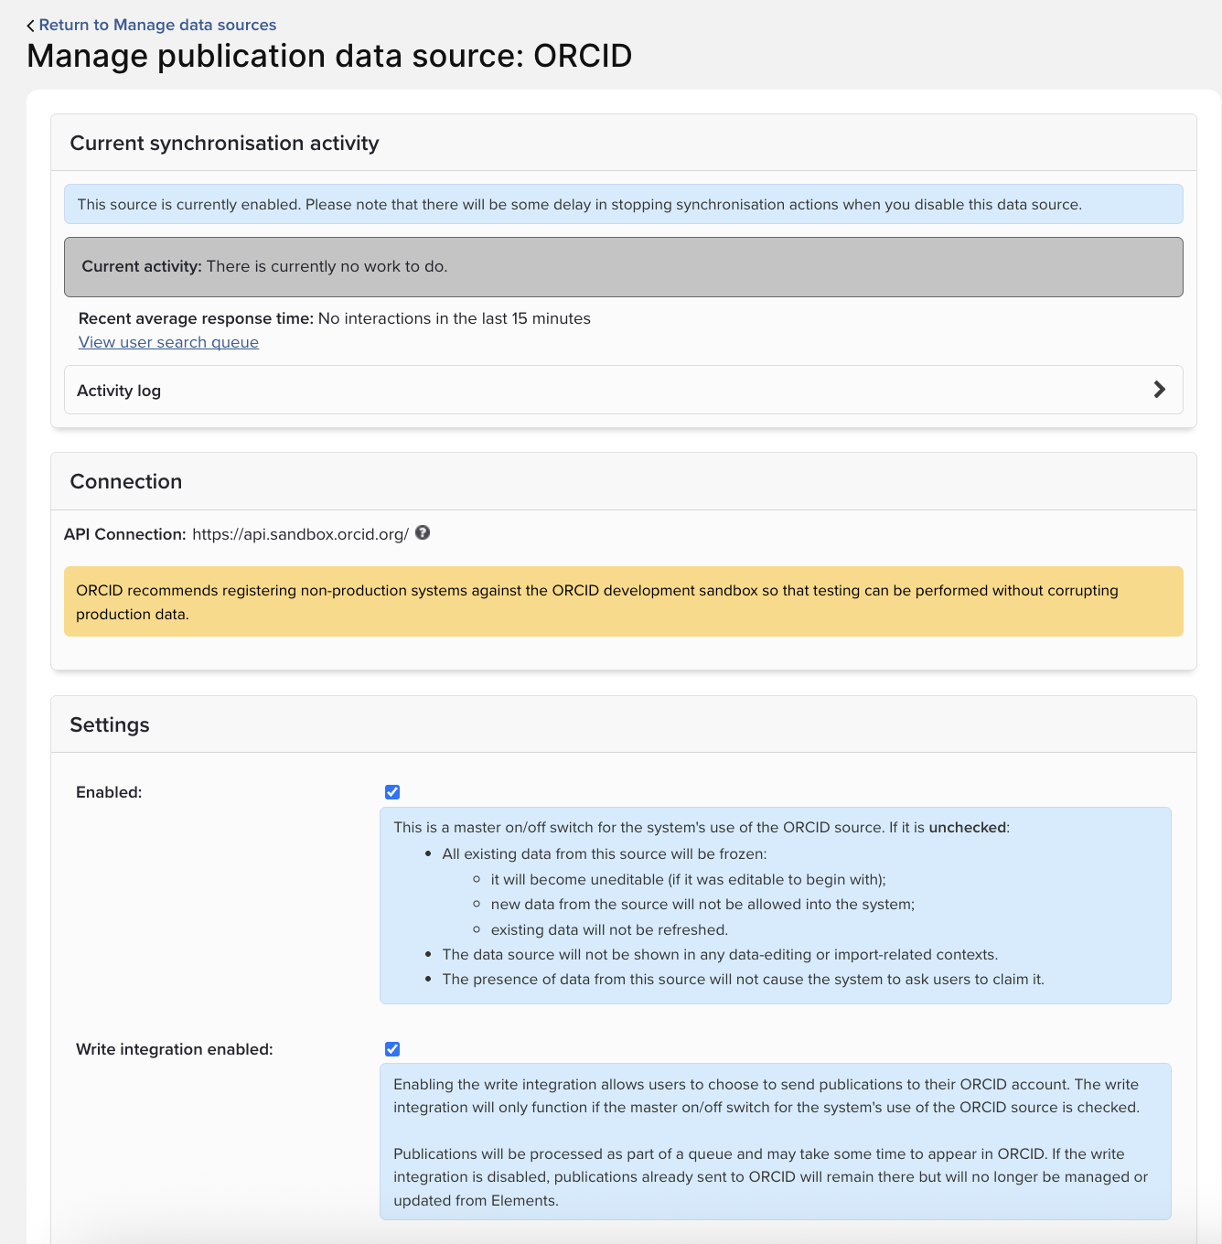The image size is (1222, 1244).
Task: Open the Activity log row label
Action: [x=119, y=391]
